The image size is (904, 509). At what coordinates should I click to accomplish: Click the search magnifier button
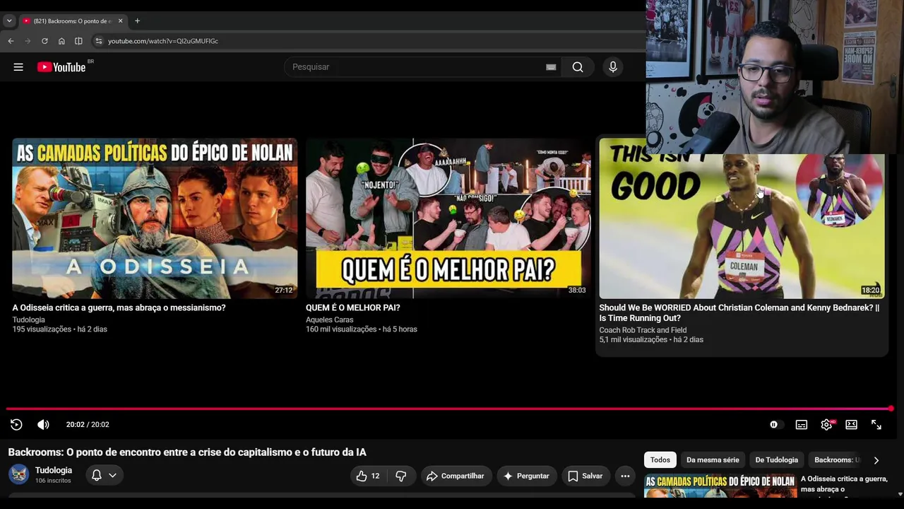578,67
